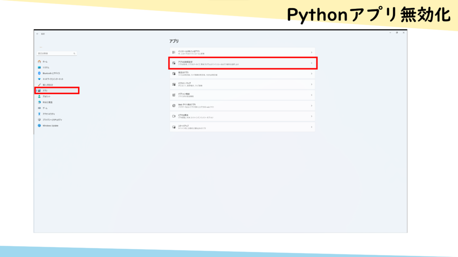This screenshot has width=458, height=257.
Task: Click the magnifier icon in the search box
Action: pos(74,54)
